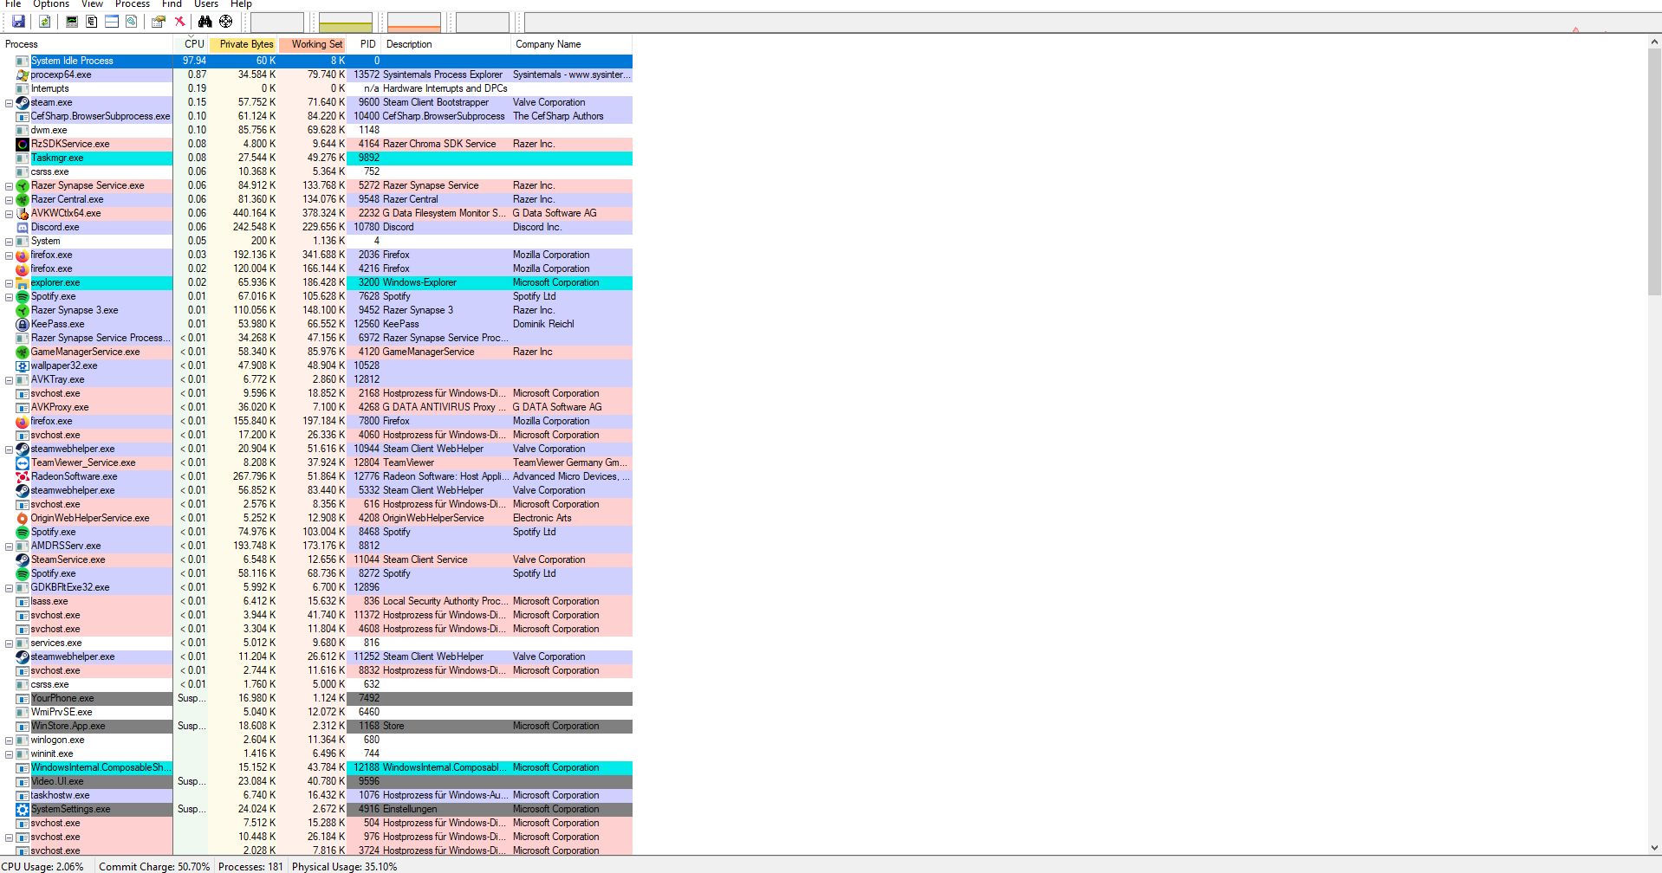Sort by the CPU column header

coord(192,44)
